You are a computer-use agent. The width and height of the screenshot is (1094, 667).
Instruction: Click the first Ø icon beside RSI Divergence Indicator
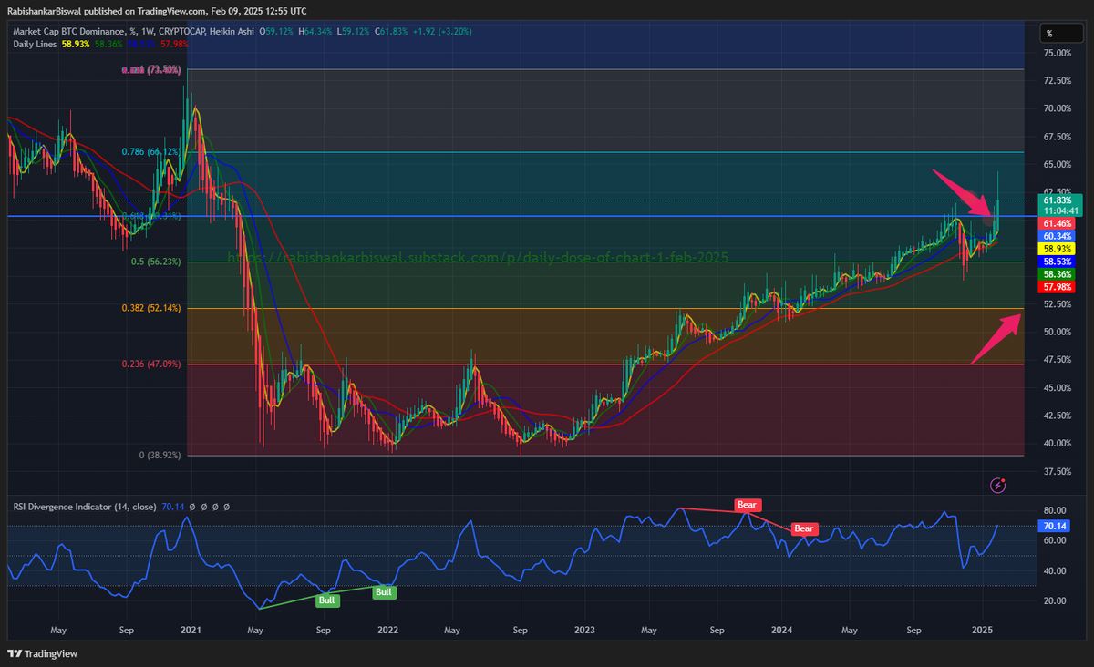[191, 507]
